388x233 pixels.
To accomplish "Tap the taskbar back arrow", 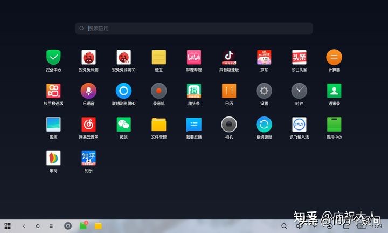I will [x=24, y=226].
